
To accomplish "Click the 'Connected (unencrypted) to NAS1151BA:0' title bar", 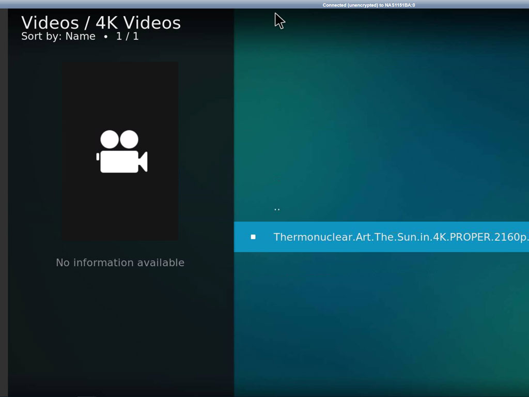I will click(x=369, y=5).
